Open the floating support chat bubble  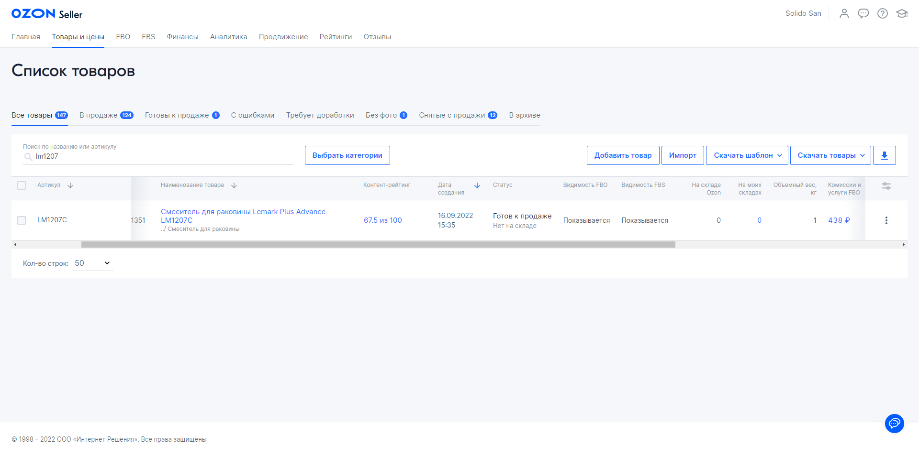click(x=894, y=424)
